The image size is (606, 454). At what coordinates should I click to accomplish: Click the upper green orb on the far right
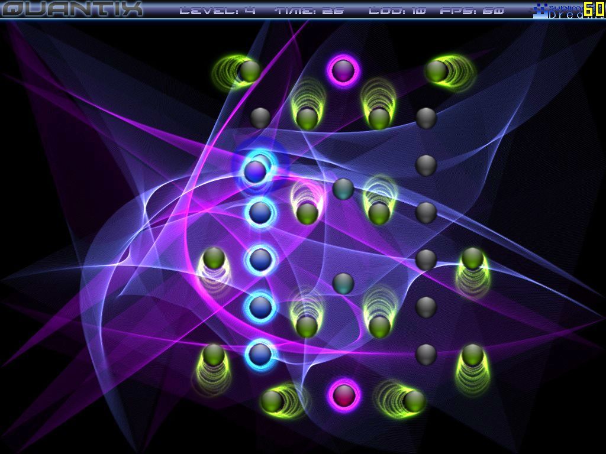[473, 258]
